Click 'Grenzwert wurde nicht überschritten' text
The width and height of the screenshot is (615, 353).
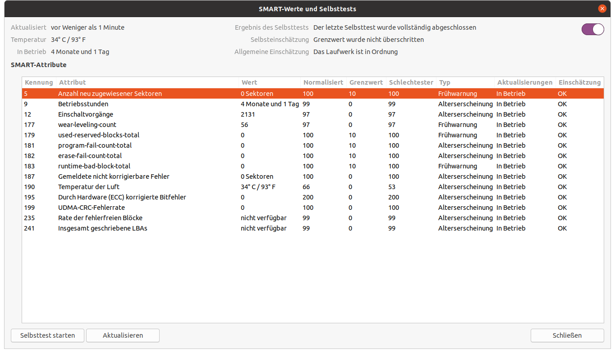click(x=369, y=40)
